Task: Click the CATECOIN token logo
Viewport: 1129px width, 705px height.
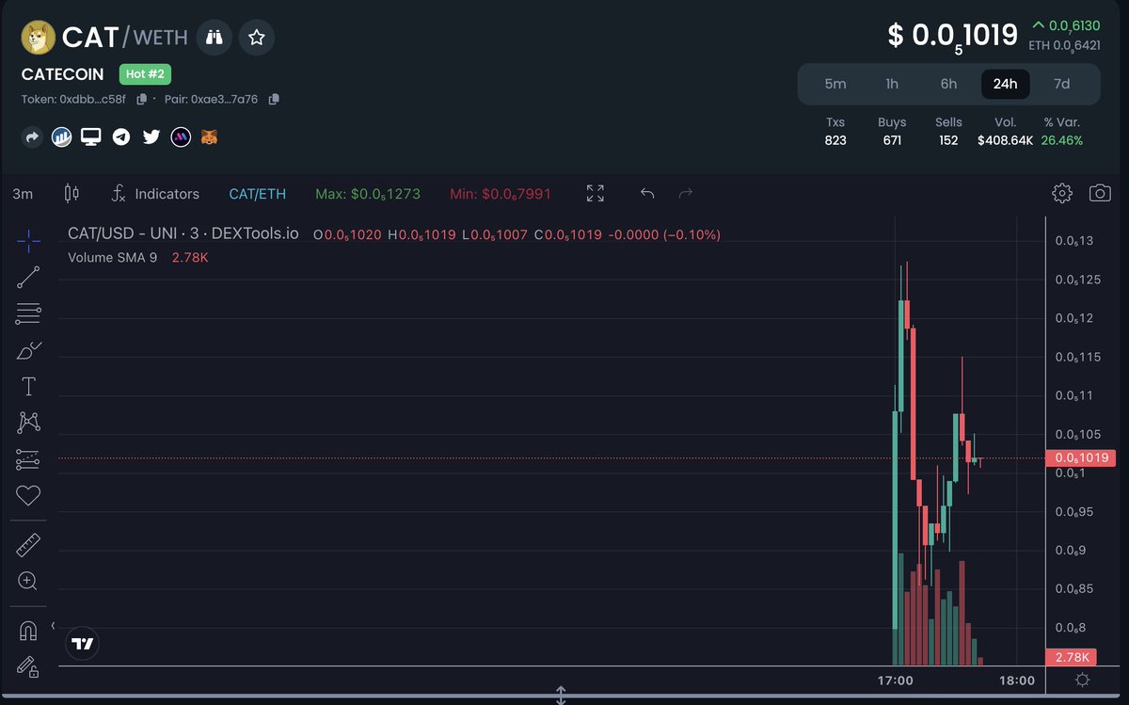Action: (x=38, y=38)
